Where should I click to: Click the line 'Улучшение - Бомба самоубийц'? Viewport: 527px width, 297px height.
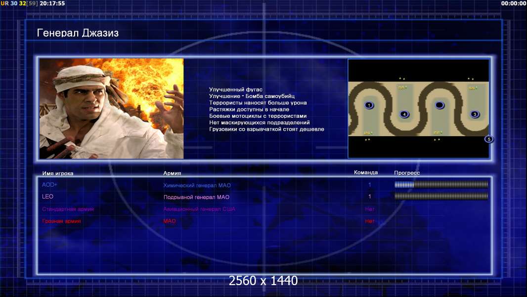pos(252,96)
